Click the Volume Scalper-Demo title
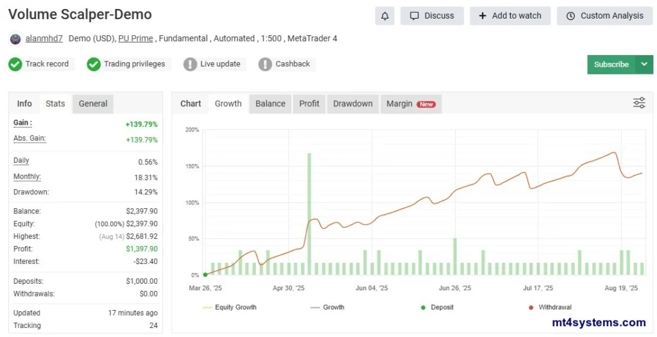Image resolution: width=657 pixels, height=337 pixels. pyautogui.click(x=80, y=14)
